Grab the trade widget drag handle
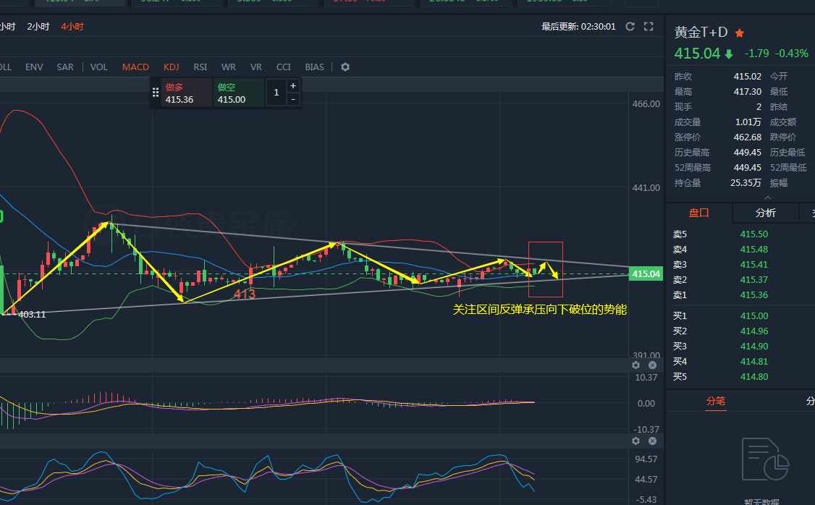 pos(156,93)
